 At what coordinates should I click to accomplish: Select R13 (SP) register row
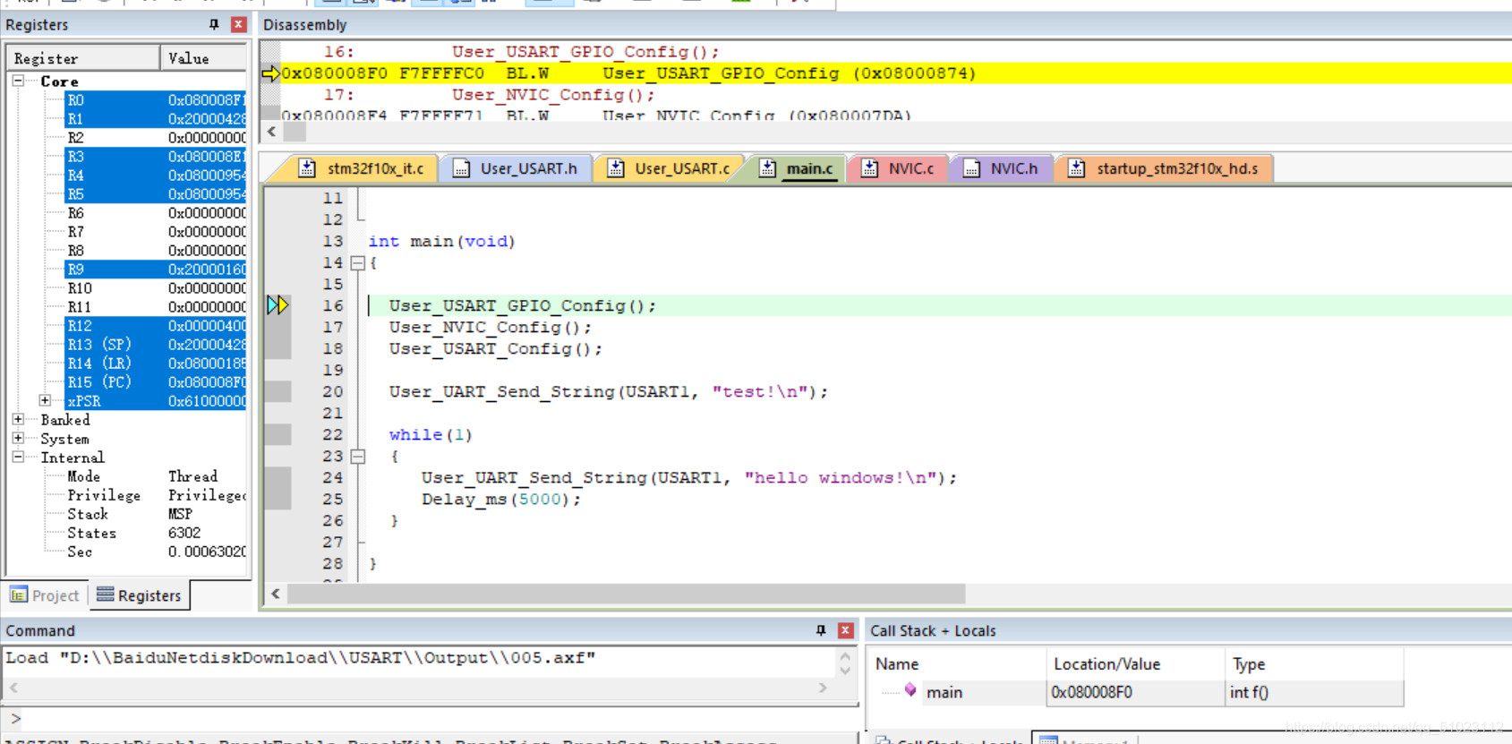156,345
